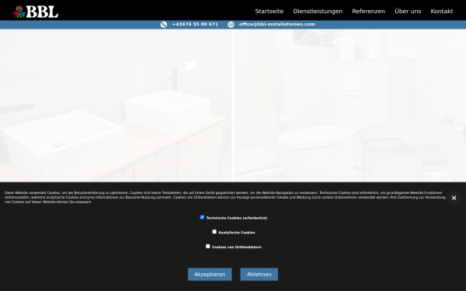The image size is (466, 291).
Task: Enable the Cookies von Drittanbietern checkbox
Action: pyautogui.click(x=207, y=246)
